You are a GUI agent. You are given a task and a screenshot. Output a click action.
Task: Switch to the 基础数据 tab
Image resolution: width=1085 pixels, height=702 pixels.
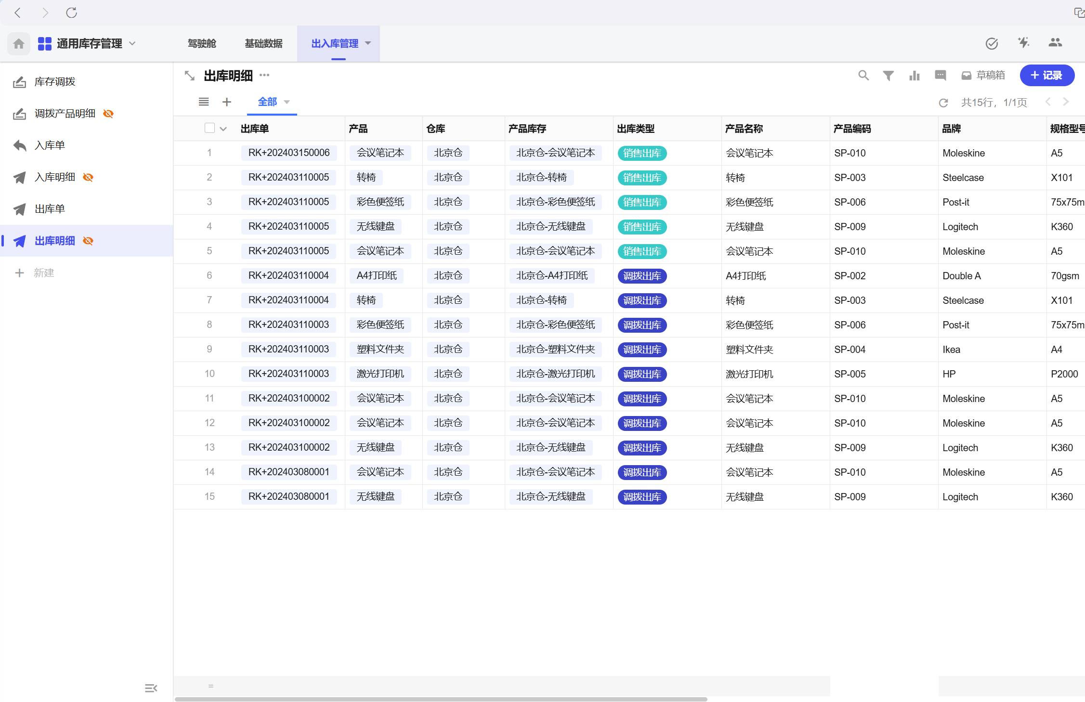263,44
